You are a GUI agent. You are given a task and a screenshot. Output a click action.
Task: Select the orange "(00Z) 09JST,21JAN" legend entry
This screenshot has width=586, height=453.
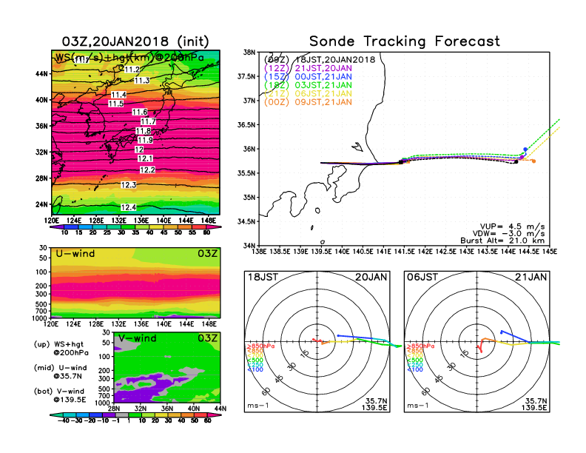click(x=308, y=102)
